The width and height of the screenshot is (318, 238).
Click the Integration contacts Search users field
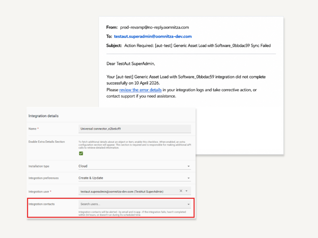point(135,204)
